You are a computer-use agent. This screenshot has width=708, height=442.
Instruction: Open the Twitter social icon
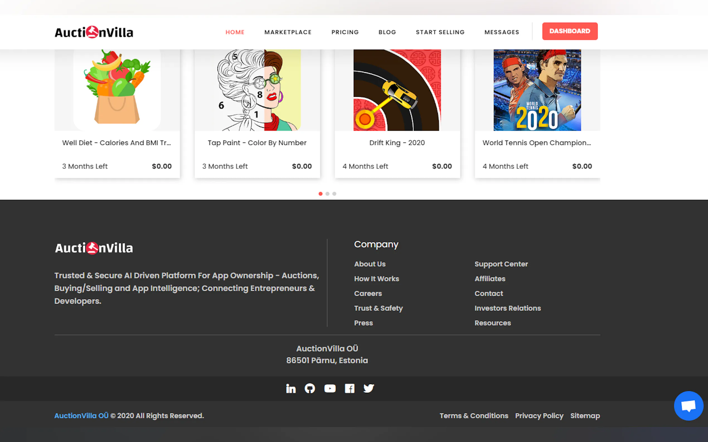tap(368, 389)
